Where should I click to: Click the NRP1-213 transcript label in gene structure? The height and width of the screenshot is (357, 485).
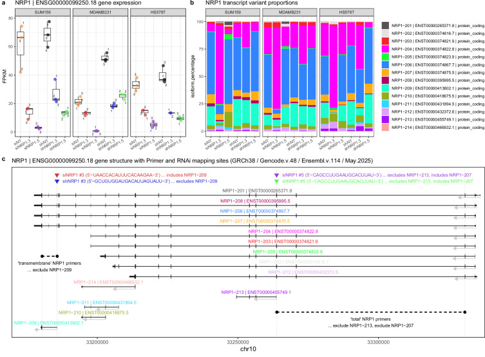pyautogui.click(x=256, y=293)
